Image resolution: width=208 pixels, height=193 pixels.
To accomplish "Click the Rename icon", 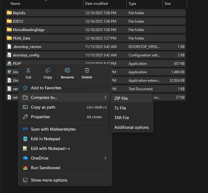I will [x=67, y=71].
